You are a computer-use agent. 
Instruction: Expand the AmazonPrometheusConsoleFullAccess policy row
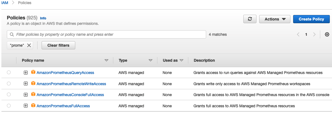(x=26, y=95)
